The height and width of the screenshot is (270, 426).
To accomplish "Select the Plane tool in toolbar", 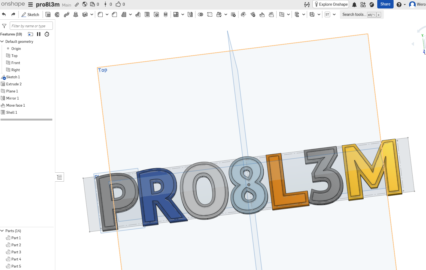I will click(282, 14).
